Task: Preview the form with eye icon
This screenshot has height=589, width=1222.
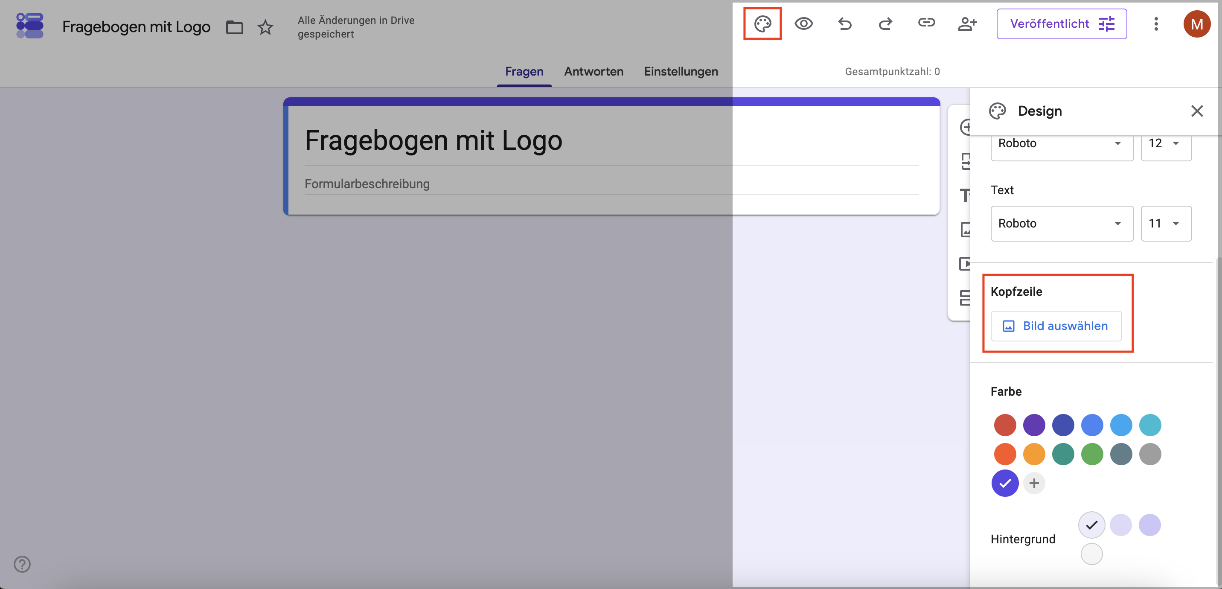Action: pyautogui.click(x=803, y=24)
